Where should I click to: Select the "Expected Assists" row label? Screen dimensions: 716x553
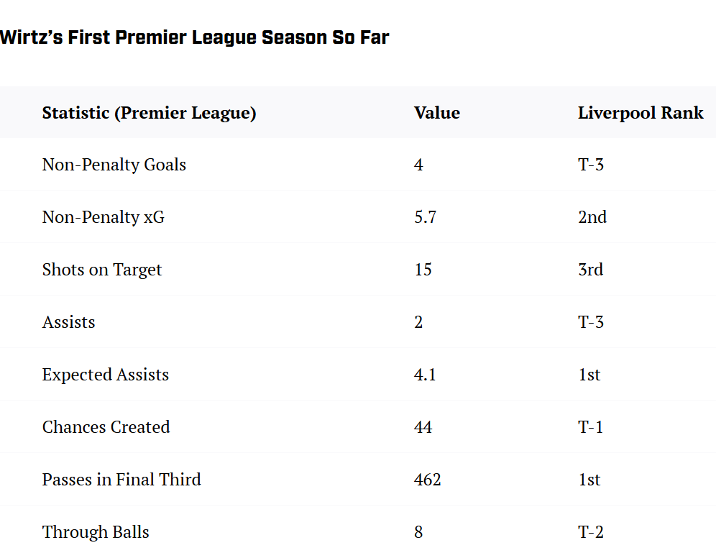click(106, 375)
